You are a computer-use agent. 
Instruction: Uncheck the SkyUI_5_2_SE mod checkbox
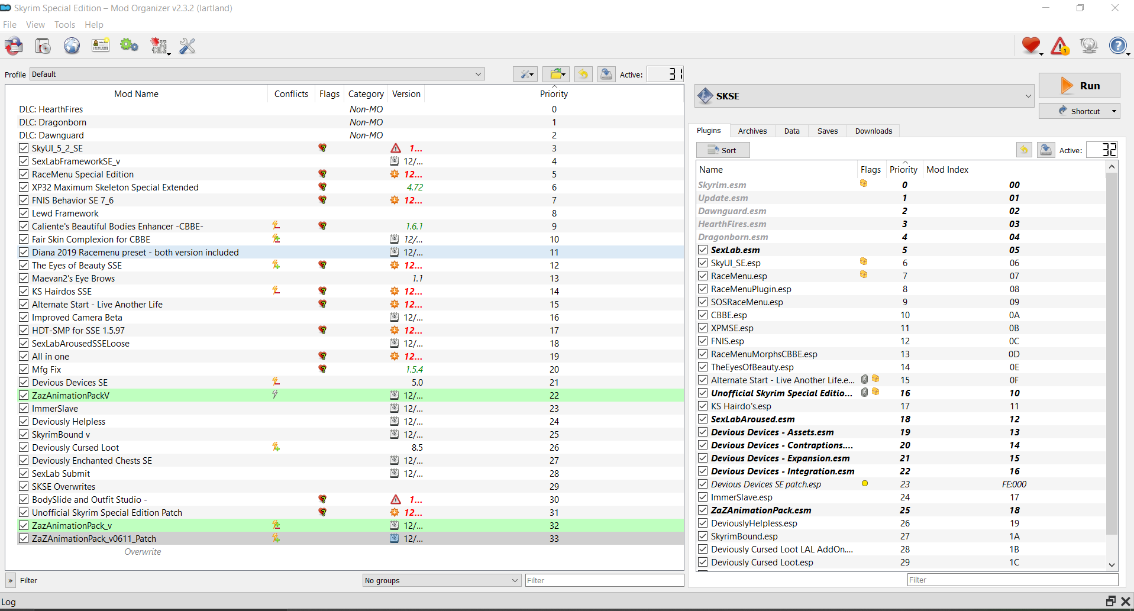24,148
